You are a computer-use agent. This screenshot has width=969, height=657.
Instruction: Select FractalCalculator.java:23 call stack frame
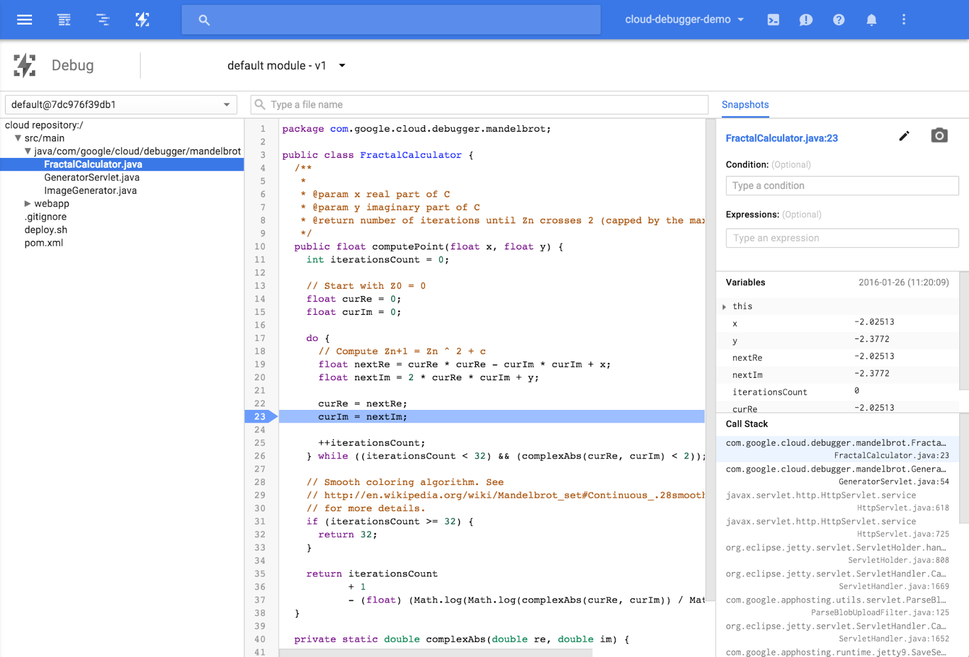838,449
